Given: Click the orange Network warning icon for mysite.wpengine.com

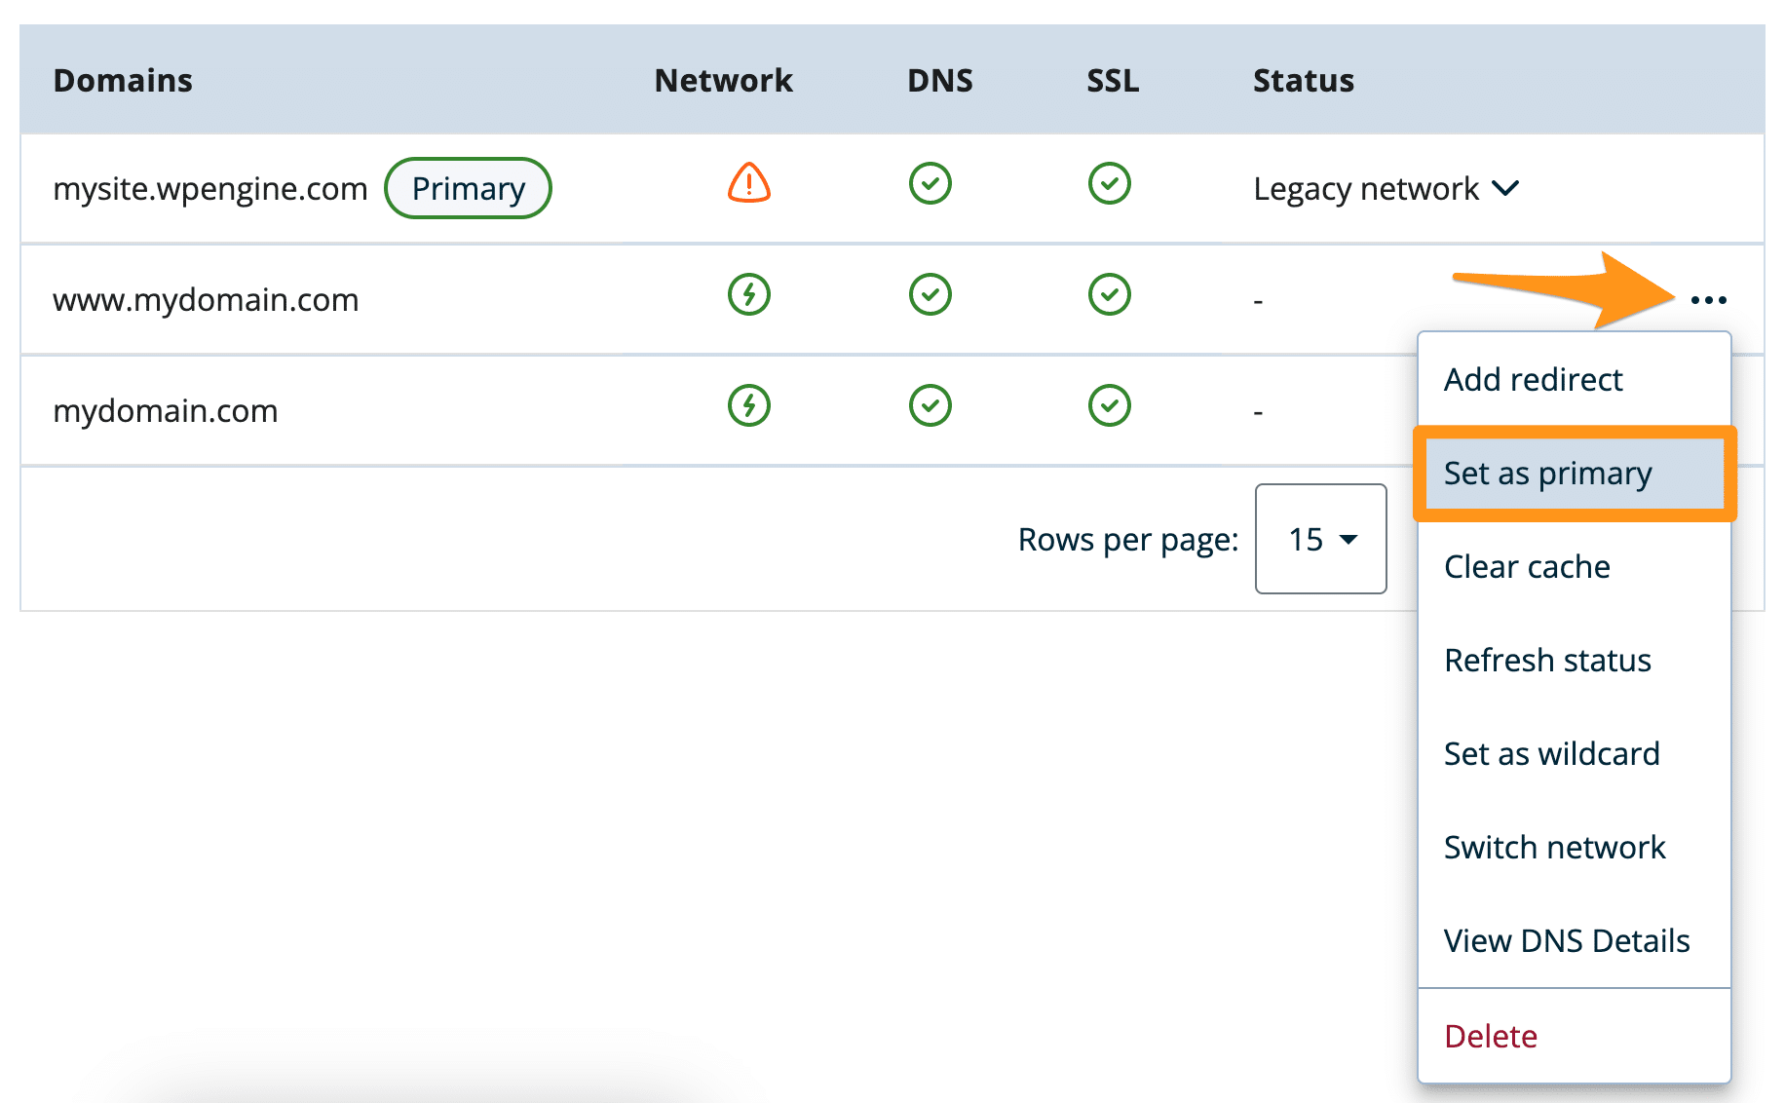Looking at the screenshot, I should 748,185.
